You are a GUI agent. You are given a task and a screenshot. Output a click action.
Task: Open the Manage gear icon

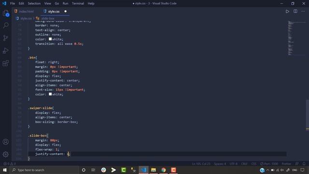(x=6, y=154)
